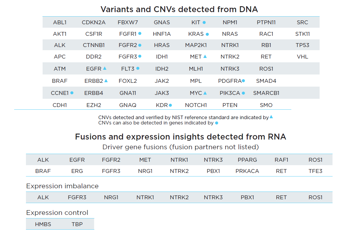The height and width of the screenshot is (235, 360).
Task: Click the blue circle beside PDGFRA
Action: click(244, 81)
